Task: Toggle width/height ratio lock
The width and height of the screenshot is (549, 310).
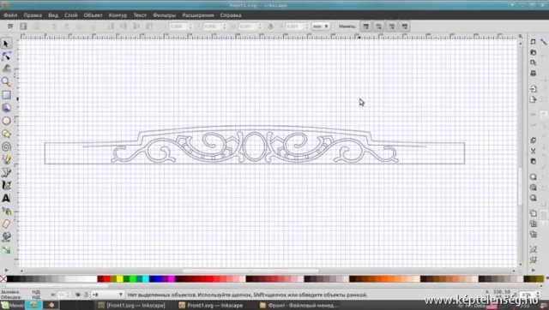Action: [270, 27]
